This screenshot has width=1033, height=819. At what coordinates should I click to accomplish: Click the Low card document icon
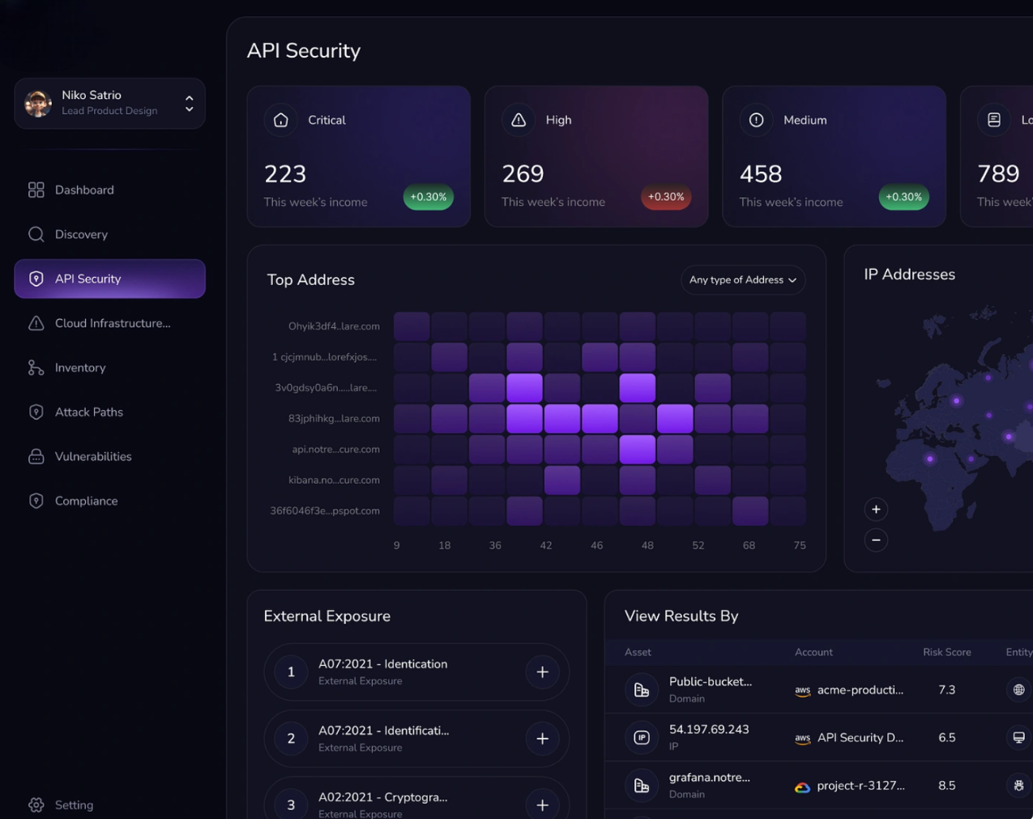click(994, 120)
